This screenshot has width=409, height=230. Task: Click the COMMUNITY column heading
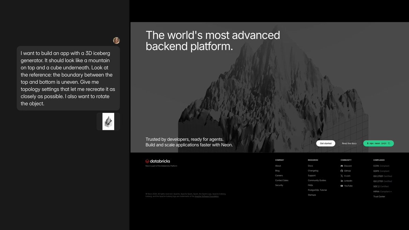tap(346, 160)
